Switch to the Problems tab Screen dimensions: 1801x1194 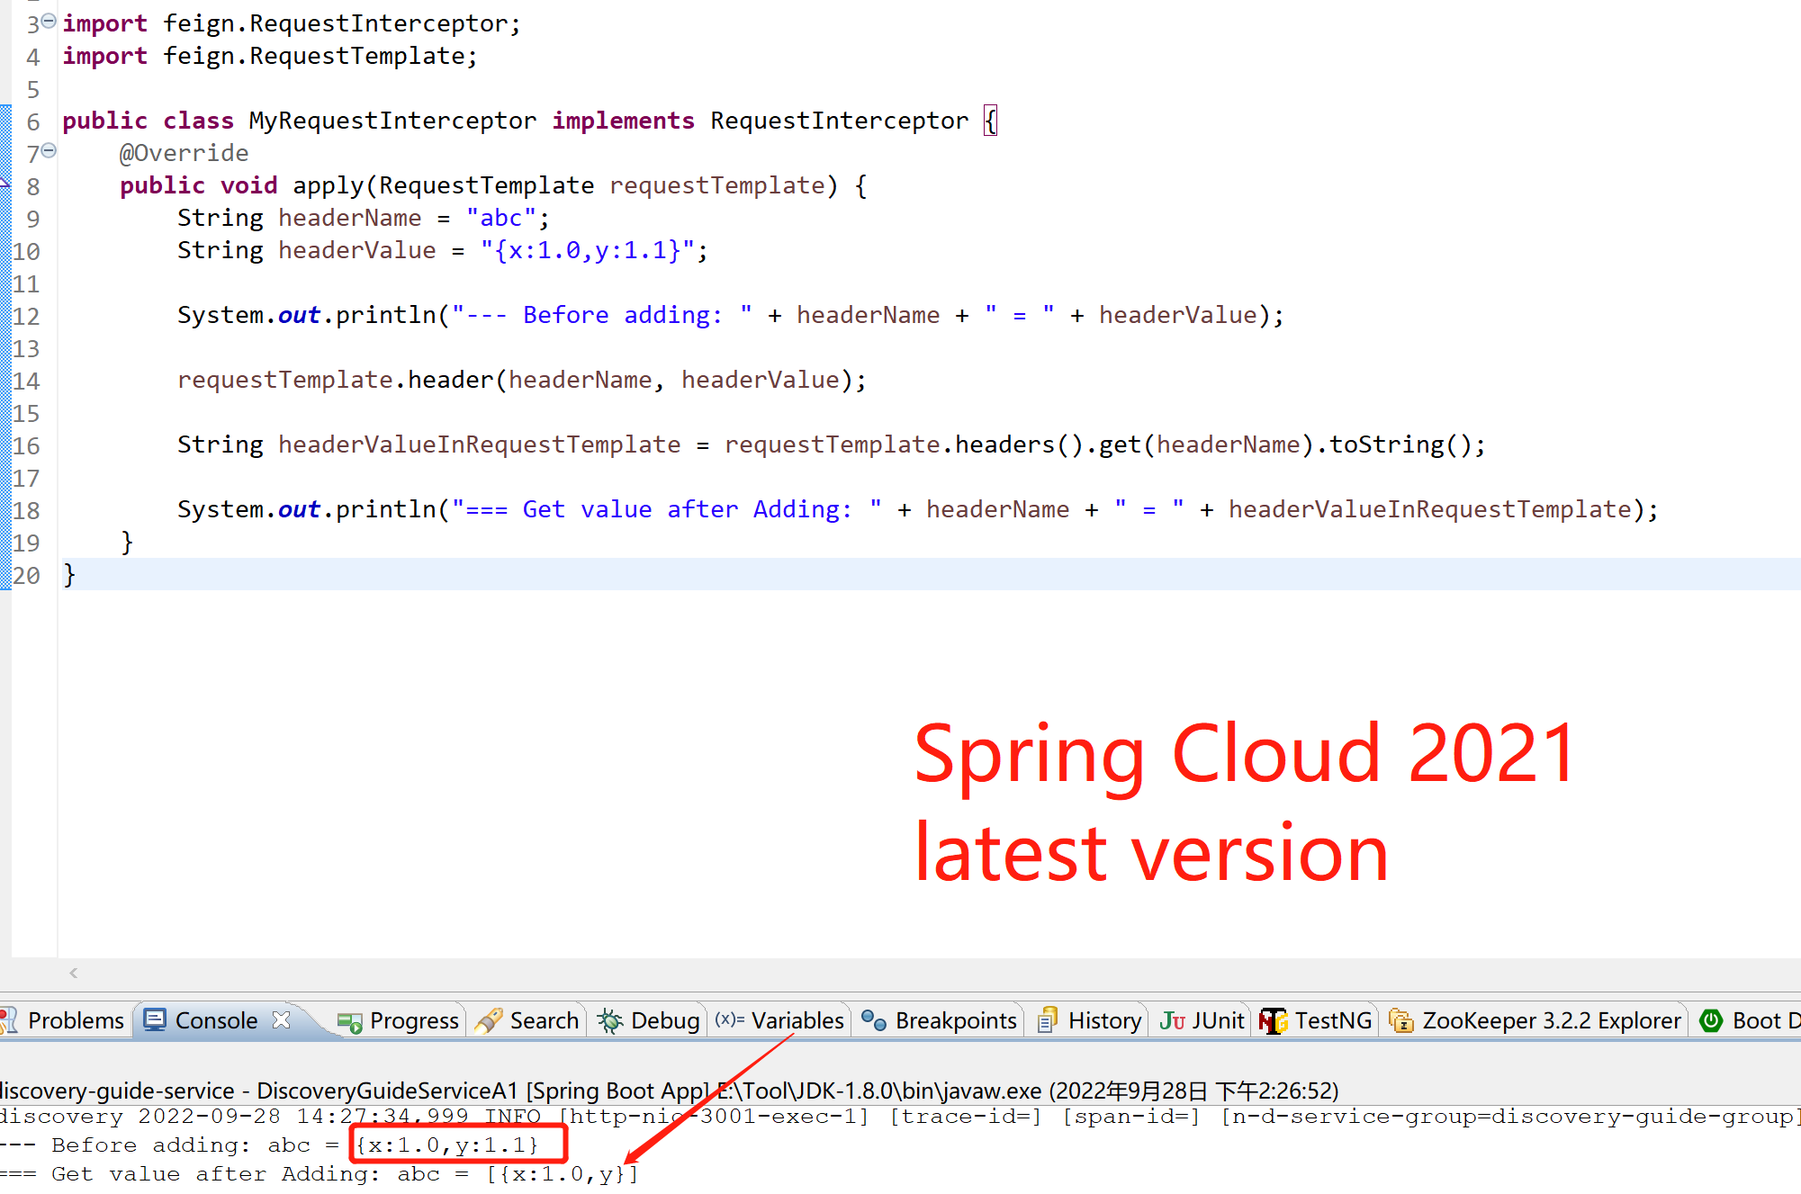pos(75,1020)
